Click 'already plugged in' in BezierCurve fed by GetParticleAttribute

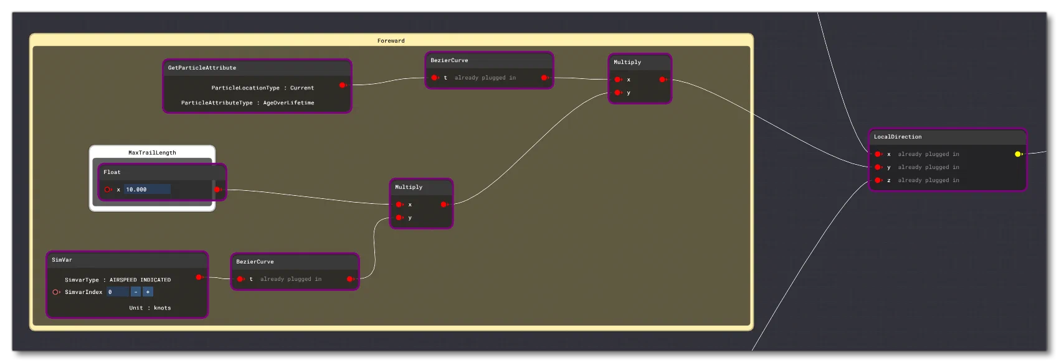pyautogui.click(x=485, y=78)
